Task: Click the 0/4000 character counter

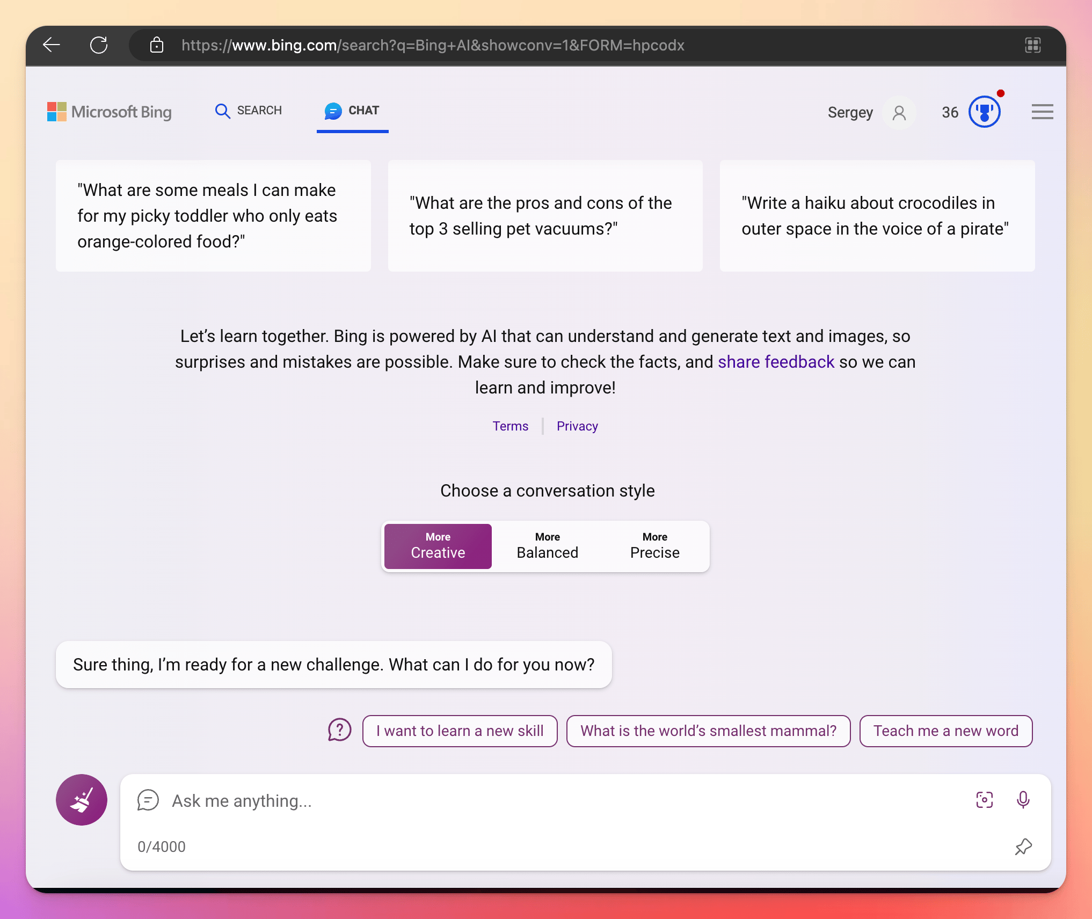Action: (x=162, y=847)
